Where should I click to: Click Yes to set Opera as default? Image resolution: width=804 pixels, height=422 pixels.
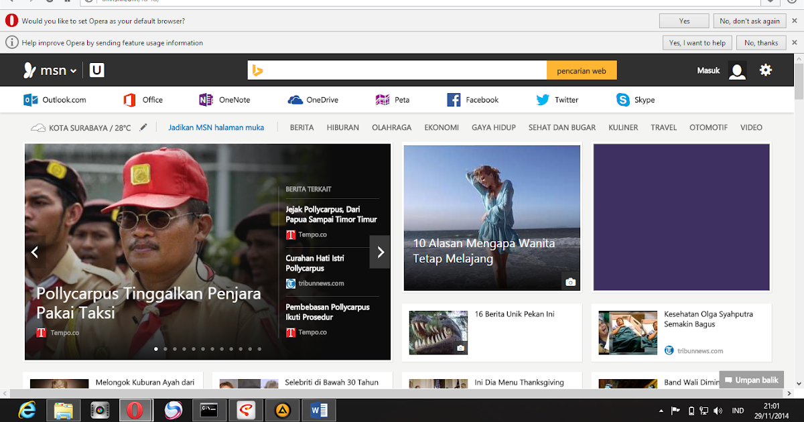pos(684,21)
